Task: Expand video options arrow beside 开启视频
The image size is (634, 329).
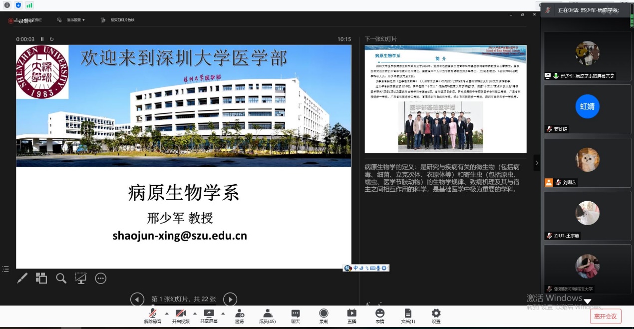Action: (195, 314)
